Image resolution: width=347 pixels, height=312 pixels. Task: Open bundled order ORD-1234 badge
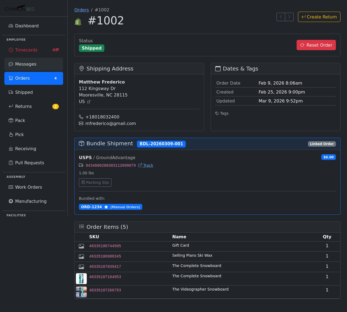110,207
